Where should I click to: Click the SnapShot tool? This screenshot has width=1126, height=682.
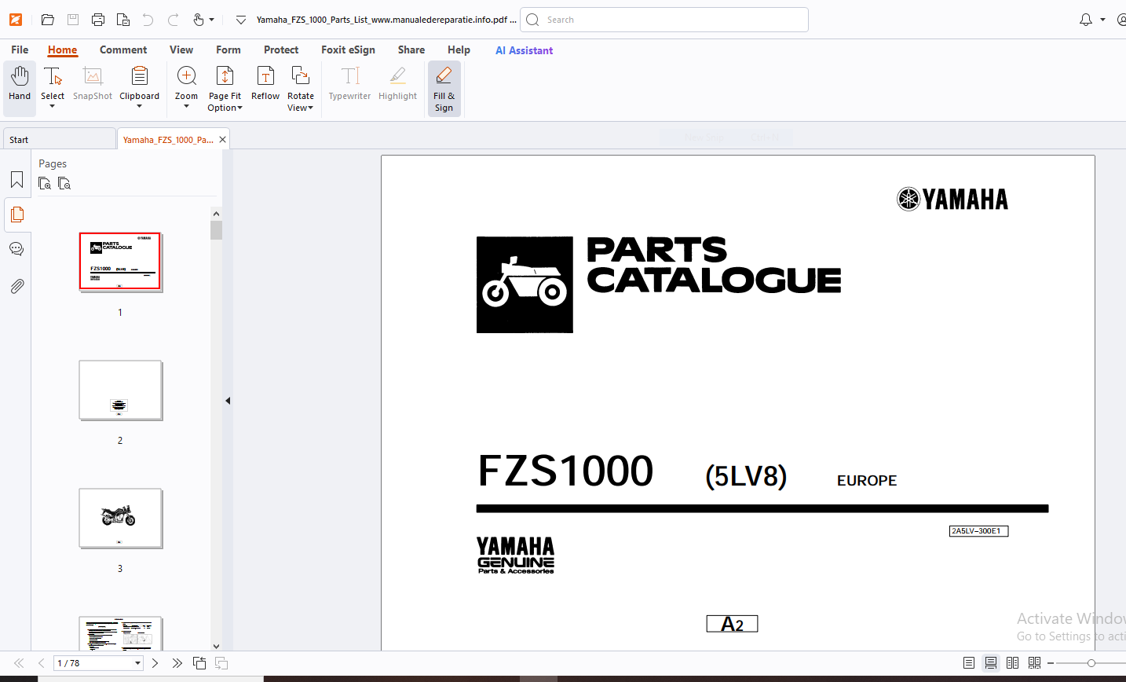[93, 83]
